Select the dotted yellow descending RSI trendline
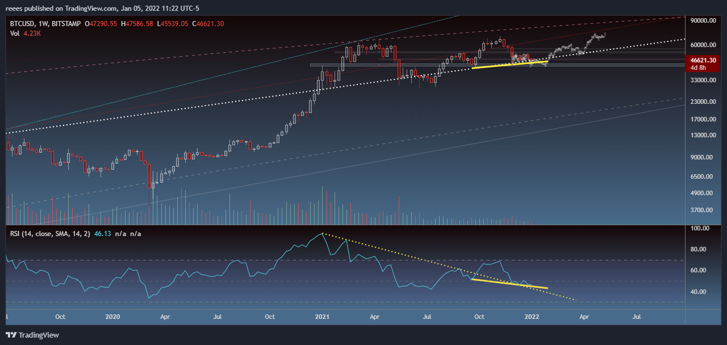Image resolution: width=727 pixels, height=345 pixels. (449, 267)
